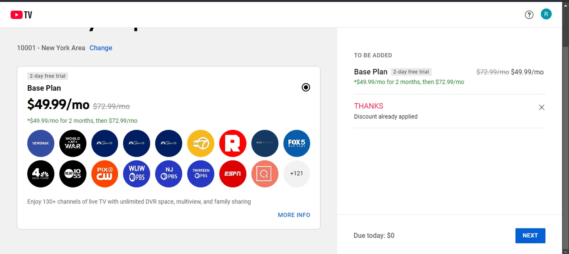Click the Change location link
This screenshot has width=569, height=254.
(x=101, y=48)
